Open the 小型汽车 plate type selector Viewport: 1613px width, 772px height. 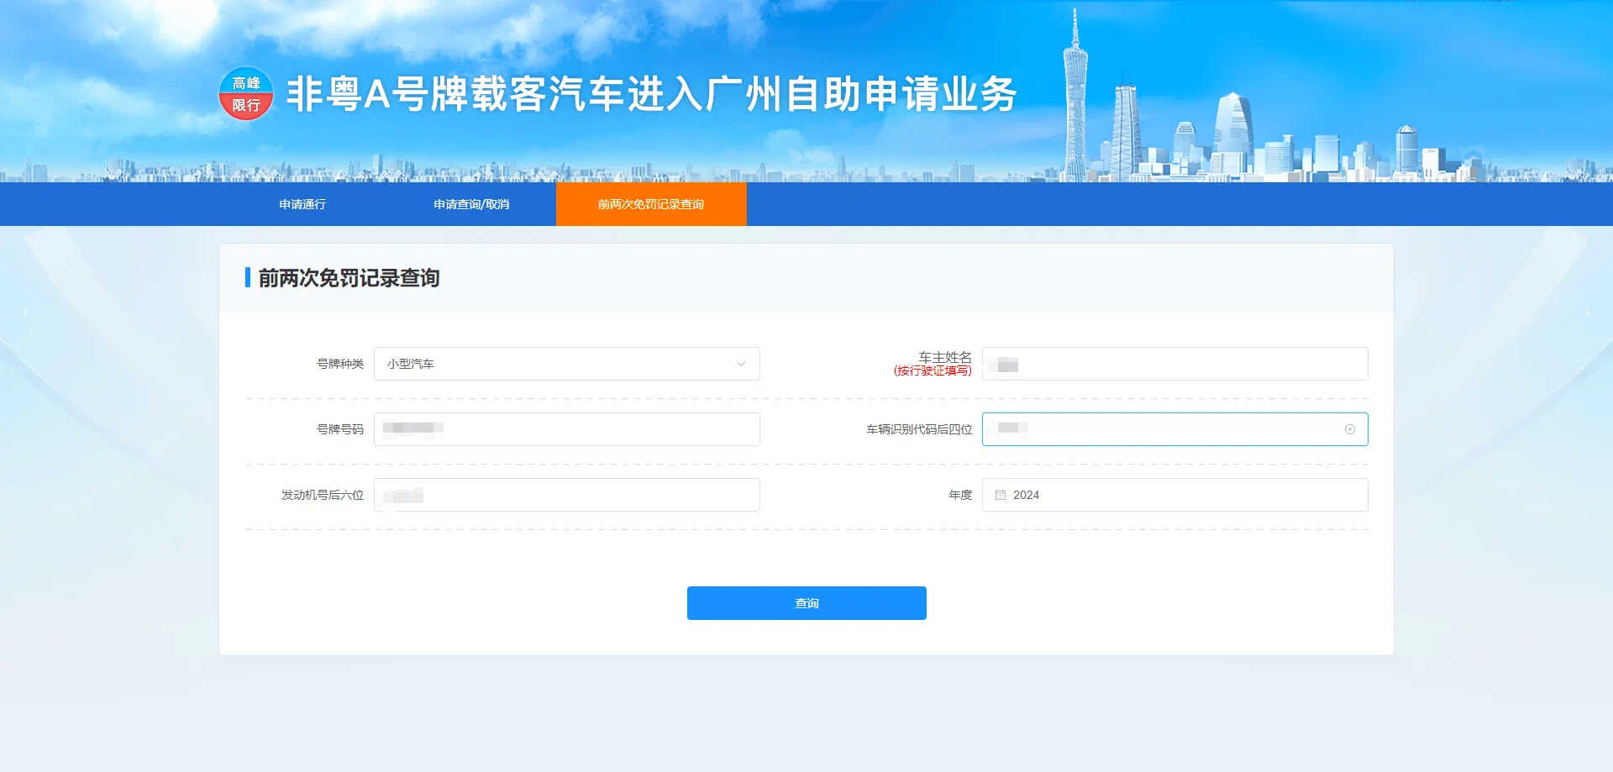tap(554, 364)
